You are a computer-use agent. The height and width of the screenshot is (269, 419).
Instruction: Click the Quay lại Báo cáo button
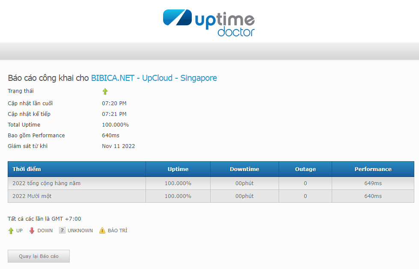[39, 256]
